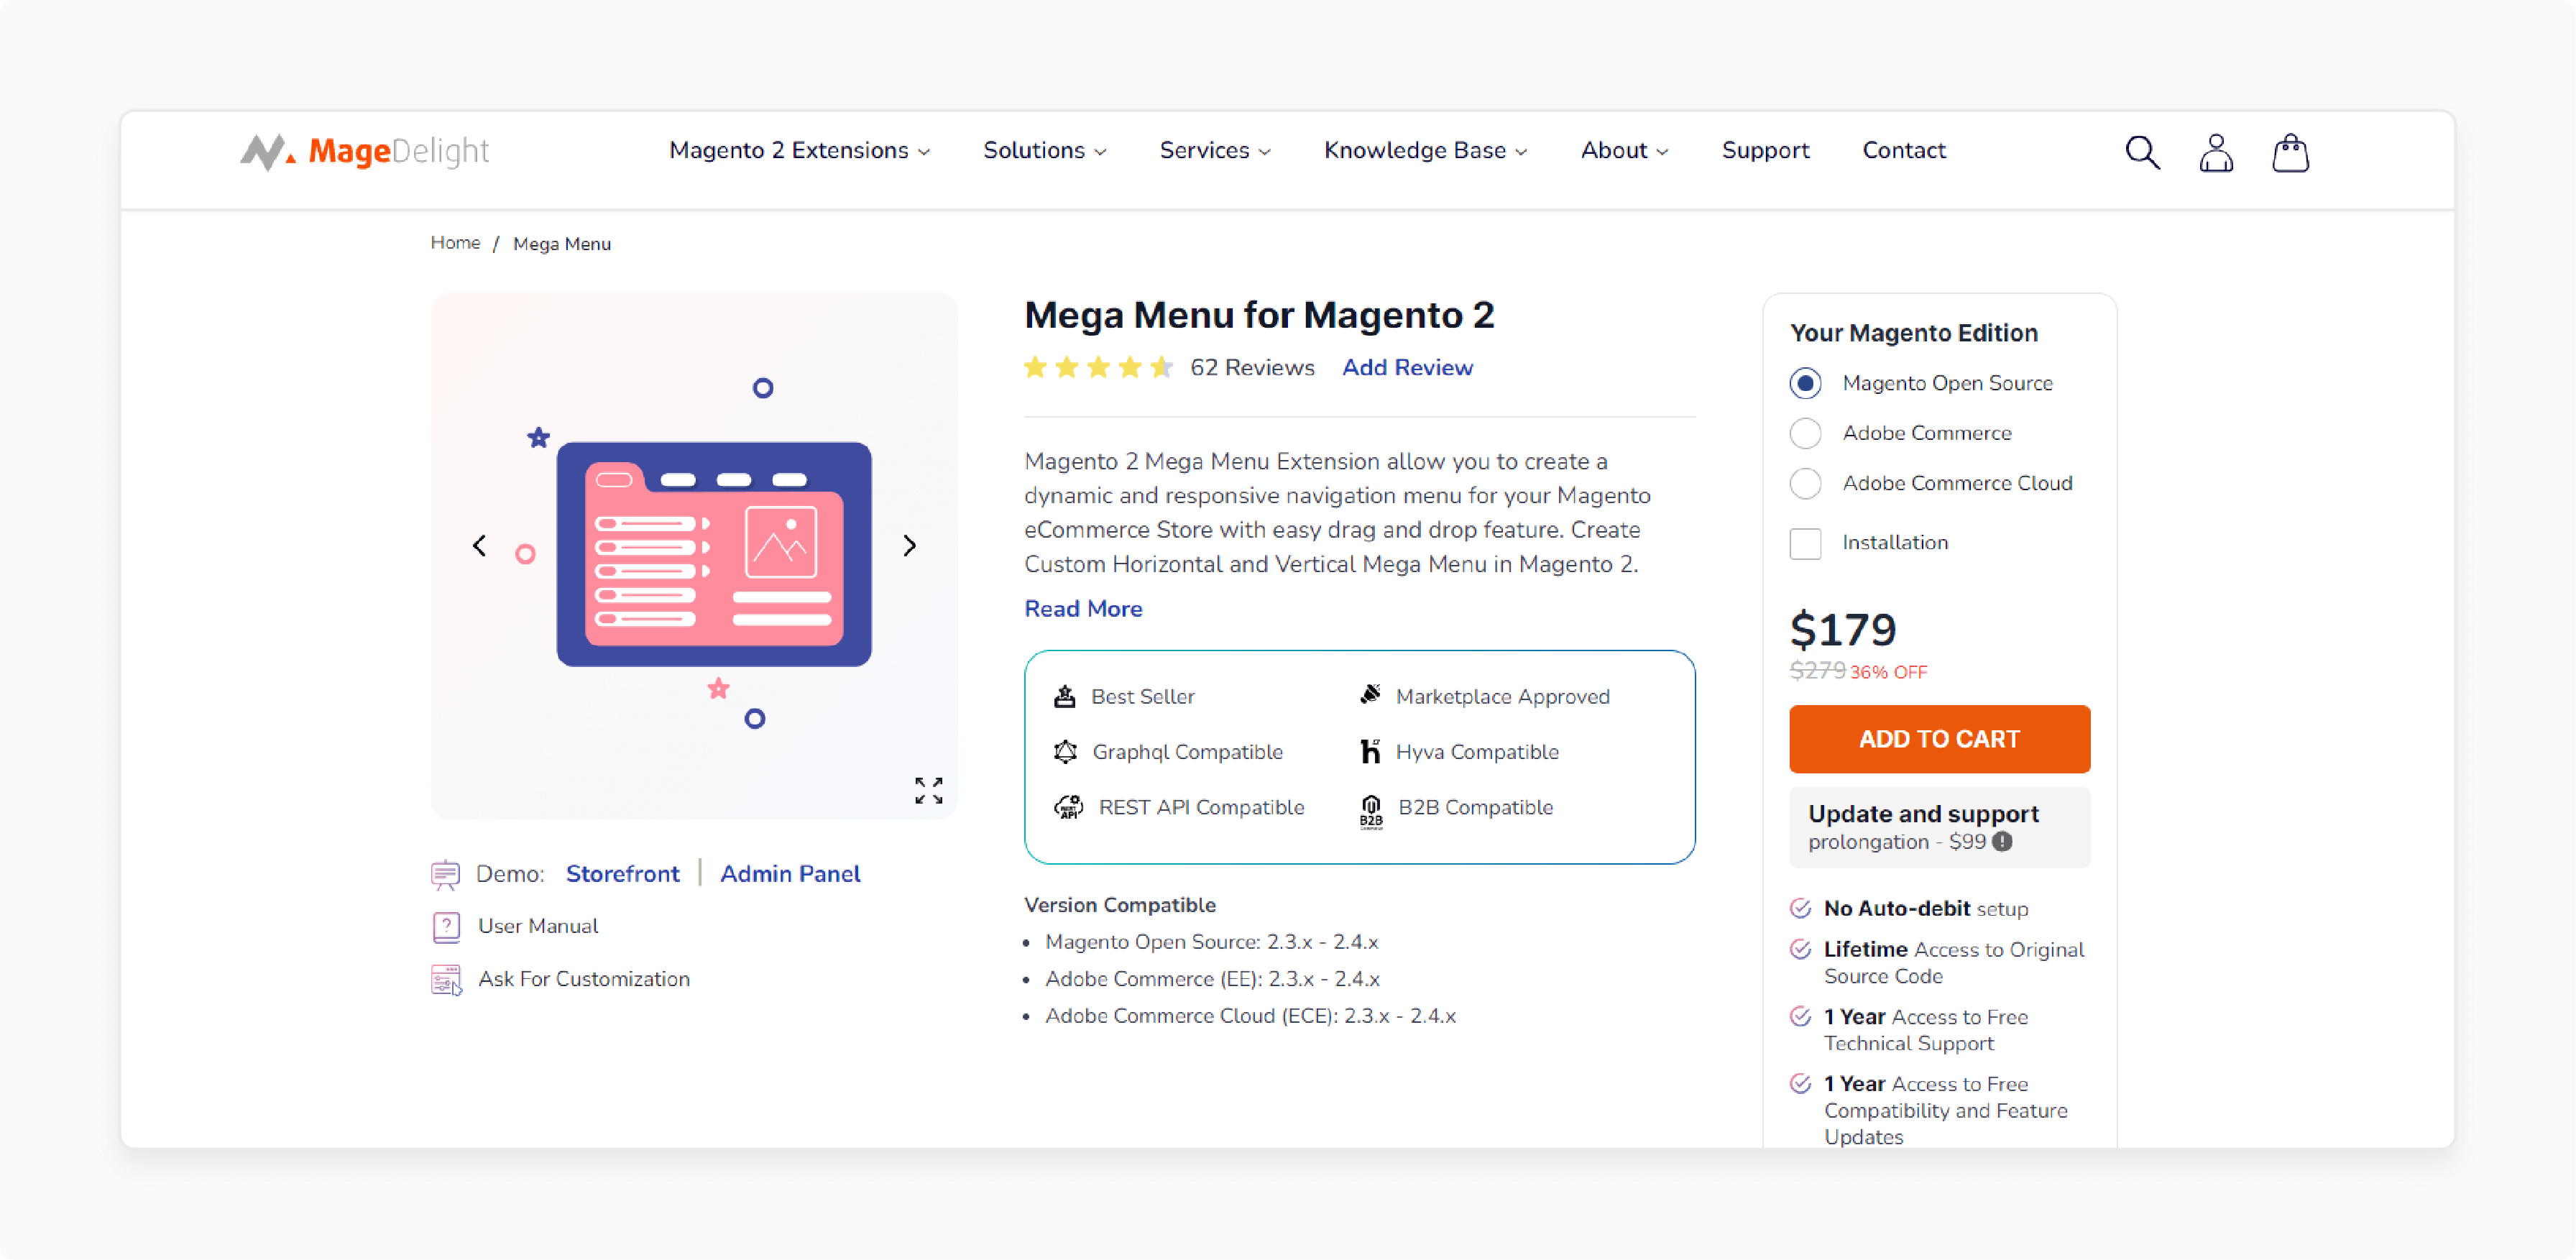Click the Best Seller badge icon
The width and height of the screenshot is (2576, 1260).
point(1065,696)
